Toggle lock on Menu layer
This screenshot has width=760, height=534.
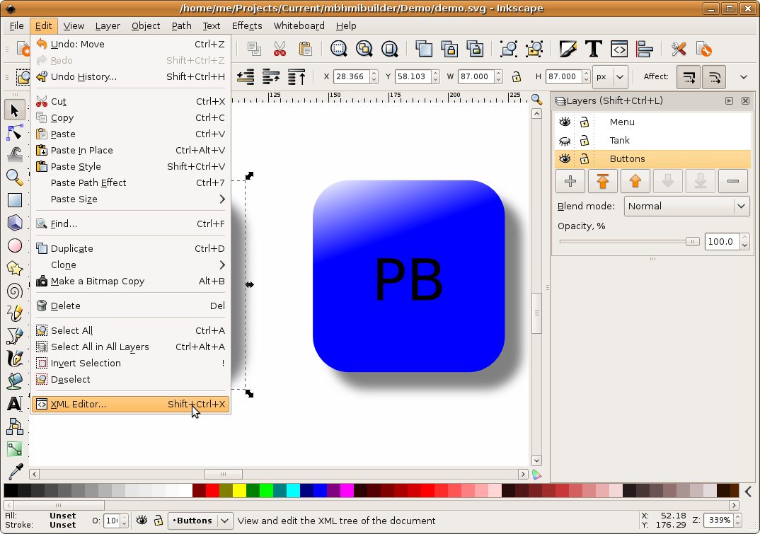click(x=585, y=122)
